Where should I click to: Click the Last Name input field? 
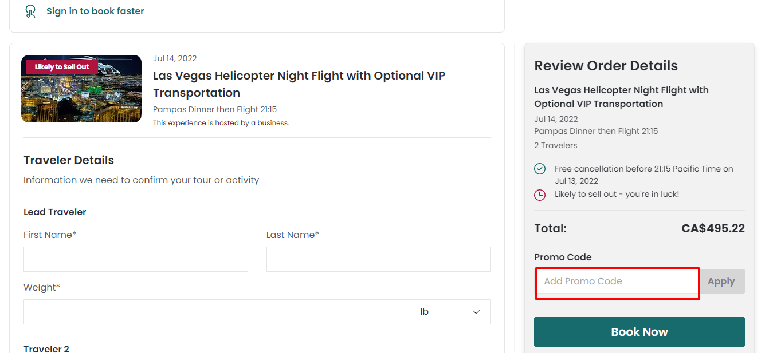[378, 259]
